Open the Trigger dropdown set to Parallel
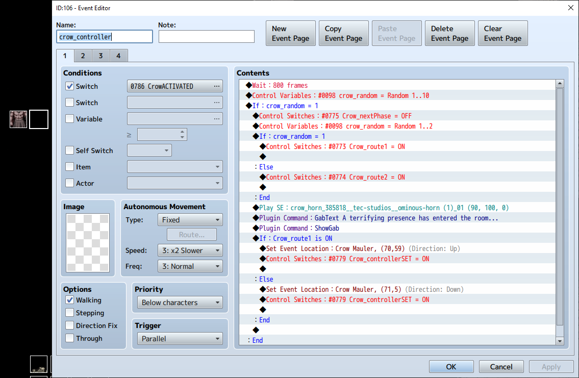 pos(180,339)
